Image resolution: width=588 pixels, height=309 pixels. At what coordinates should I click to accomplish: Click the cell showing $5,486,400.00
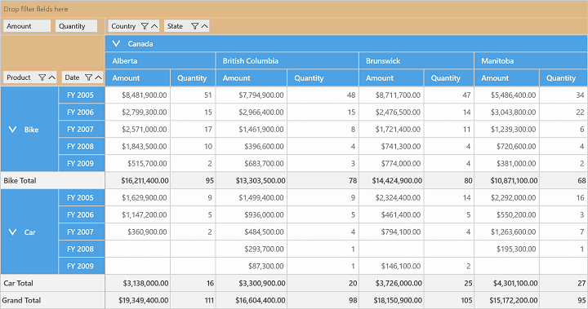(x=507, y=95)
